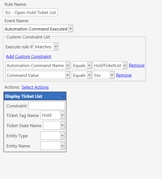Click the Constraint input field
162x179 pixels.
click(x=47, y=106)
